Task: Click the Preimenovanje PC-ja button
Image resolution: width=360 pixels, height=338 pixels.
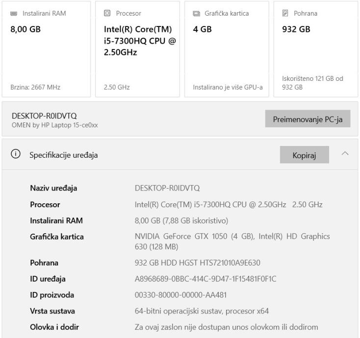Action: pos(308,119)
